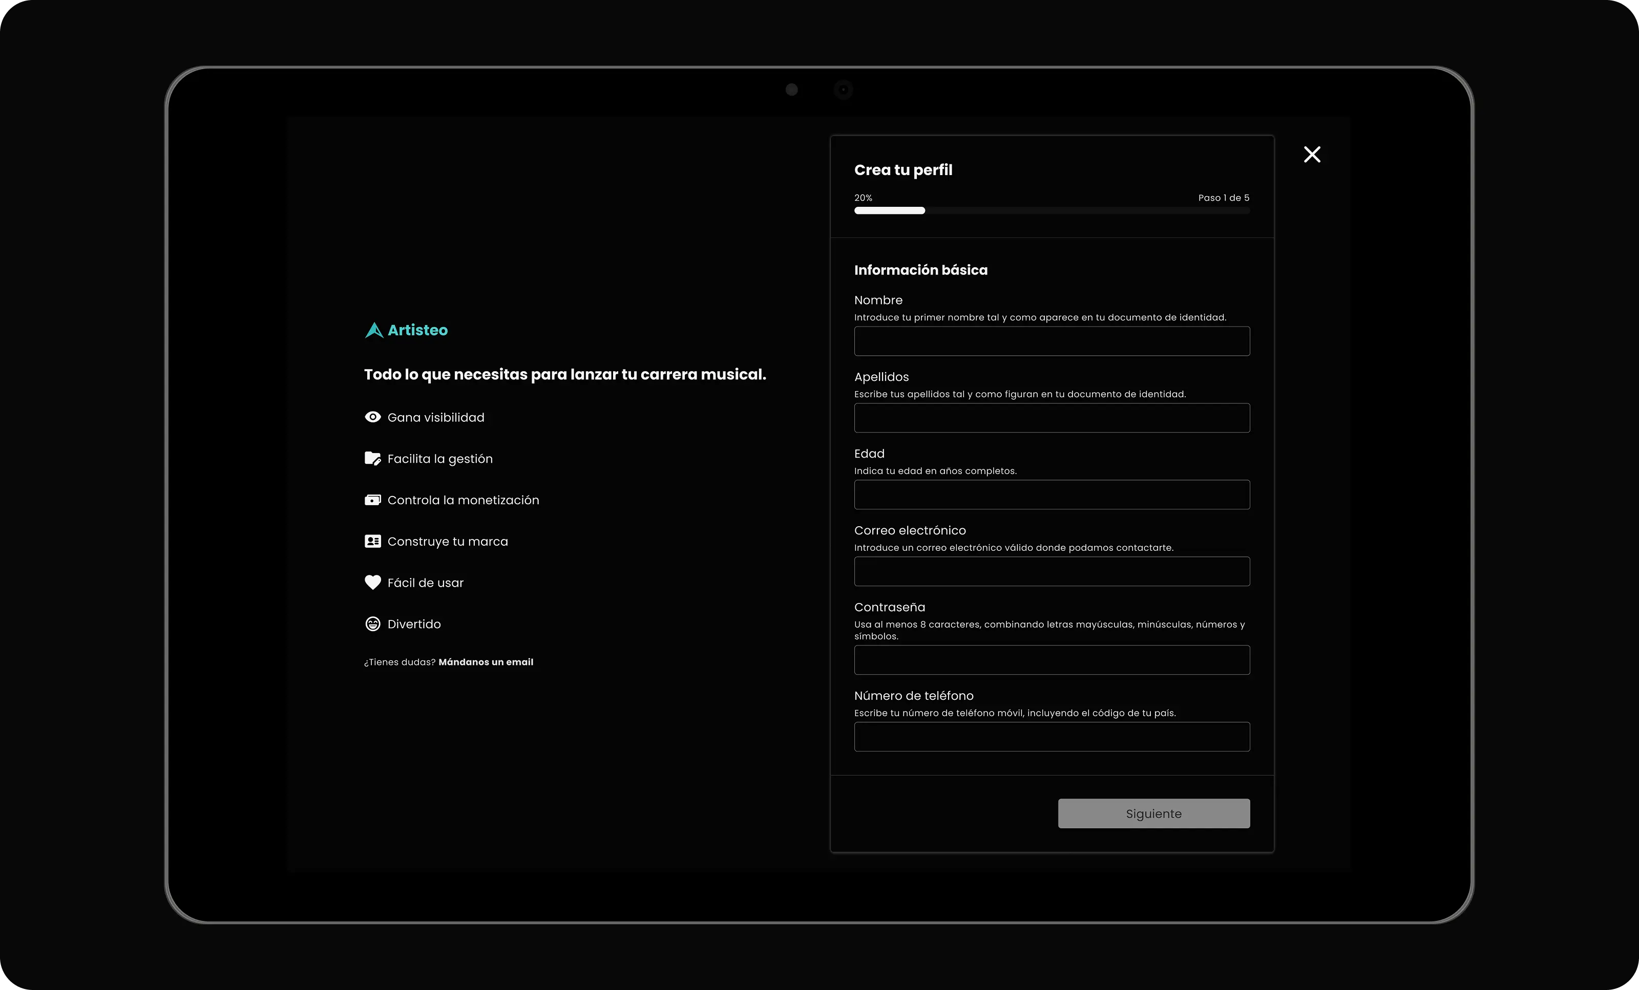Select the Edad input field
This screenshot has width=1639, height=990.
1051,494
